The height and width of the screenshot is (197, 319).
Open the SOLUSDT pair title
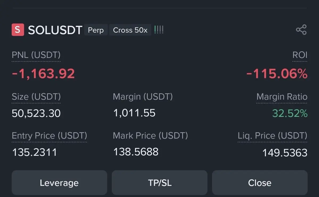pyautogui.click(x=55, y=30)
